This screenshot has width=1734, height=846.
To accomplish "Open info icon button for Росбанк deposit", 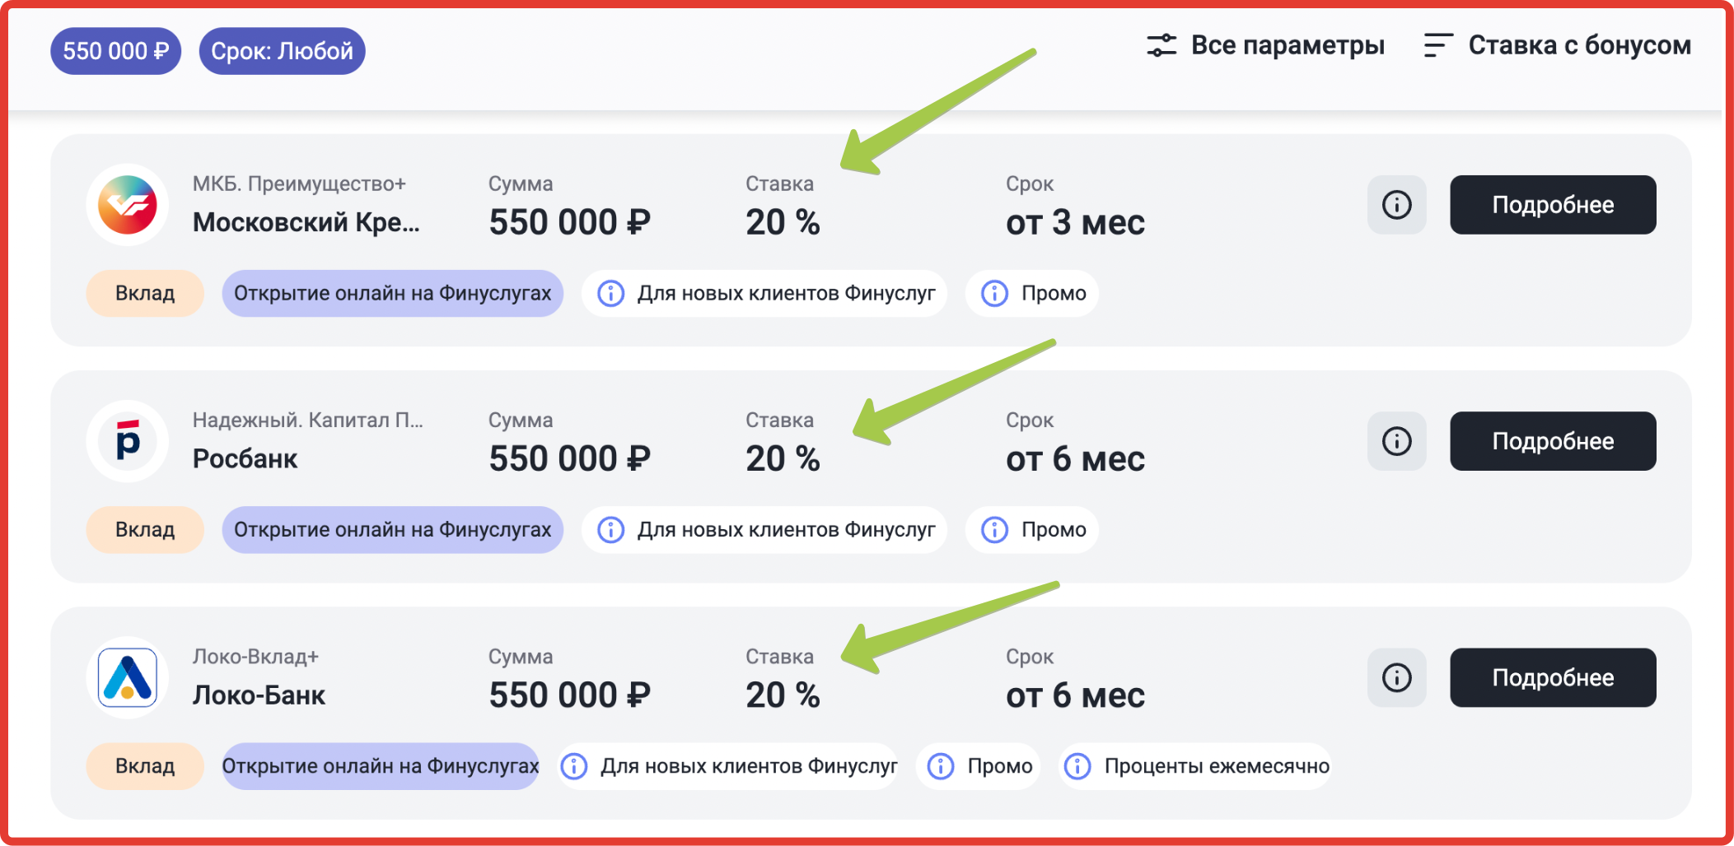I will pyautogui.click(x=1396, y=442).
